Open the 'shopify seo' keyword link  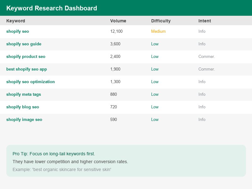point(18,31)
